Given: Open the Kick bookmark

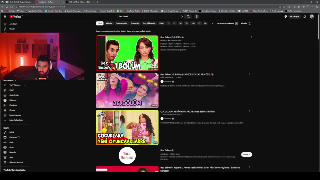Looking at the screenshot, I should click(120, 11).
